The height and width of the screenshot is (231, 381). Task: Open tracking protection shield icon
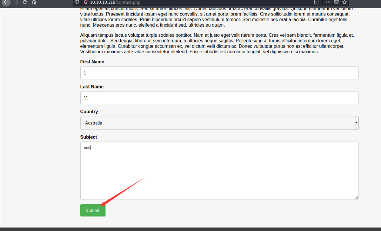pyautogui.click(x=77, y=2)
